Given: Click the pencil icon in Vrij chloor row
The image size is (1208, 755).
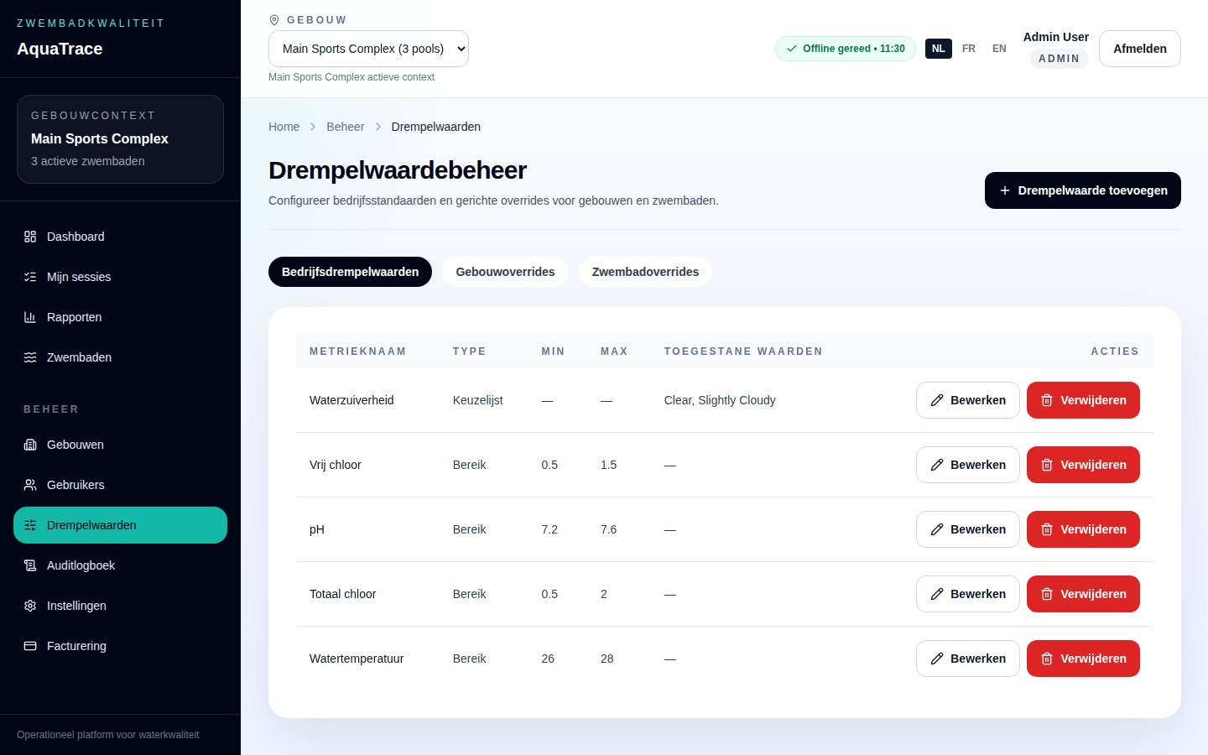Looking at the screenshot, I should [x=937, y=465].
